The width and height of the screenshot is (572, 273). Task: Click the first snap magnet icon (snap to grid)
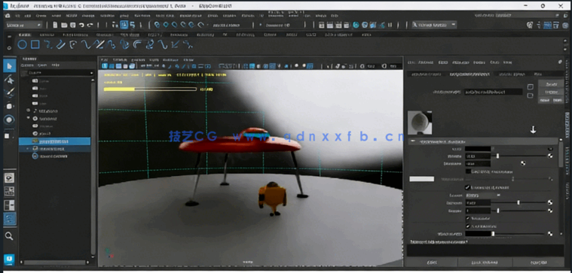coord(157,25)
